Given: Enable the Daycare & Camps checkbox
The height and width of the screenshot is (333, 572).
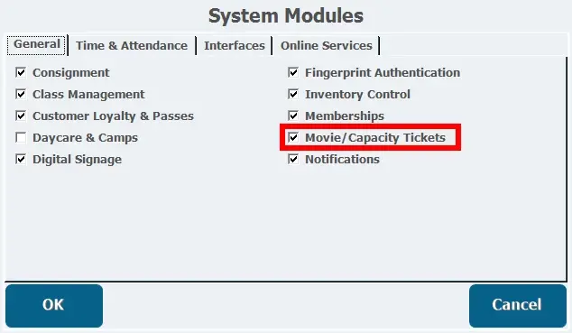Looking at the screenshot, I should point(21,138).
